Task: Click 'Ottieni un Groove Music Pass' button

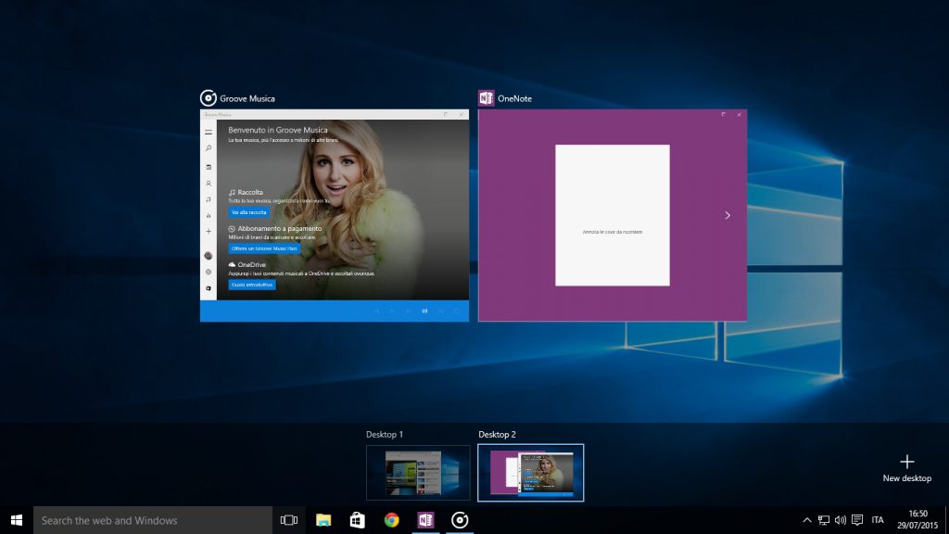Action: click(x=264, y=248)
